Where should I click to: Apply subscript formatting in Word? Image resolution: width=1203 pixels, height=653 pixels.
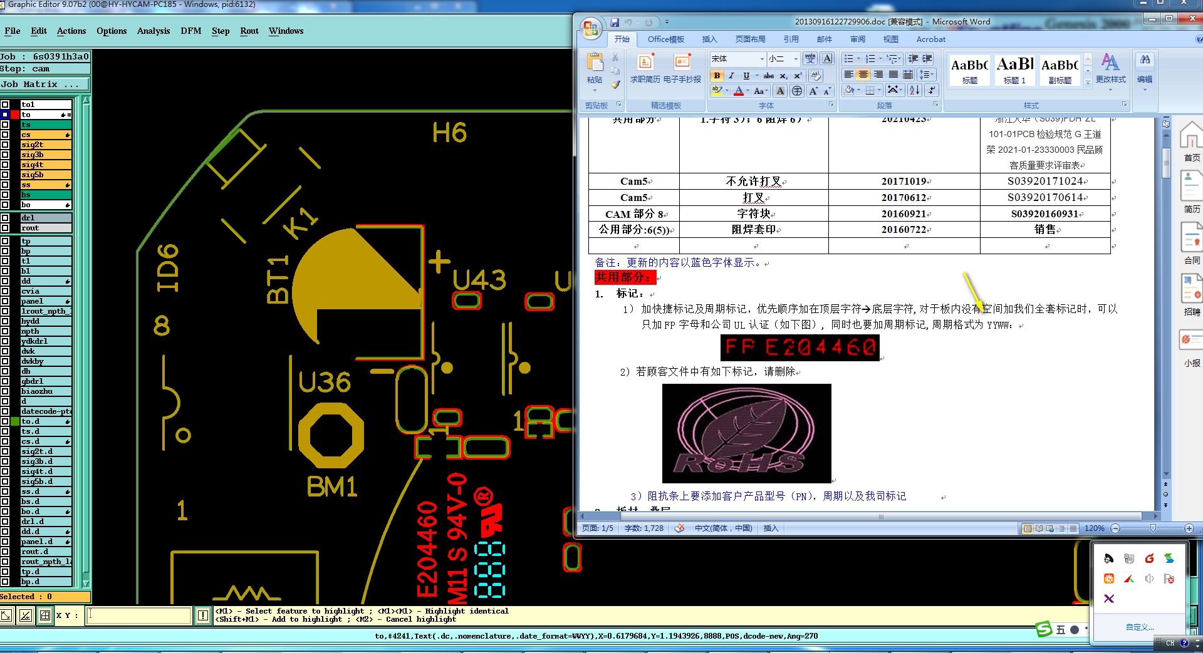784,76
